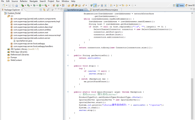Fold the getServiceUrl method
The height and width of the screenshot is (120, 195).
(x=68, y=55)
